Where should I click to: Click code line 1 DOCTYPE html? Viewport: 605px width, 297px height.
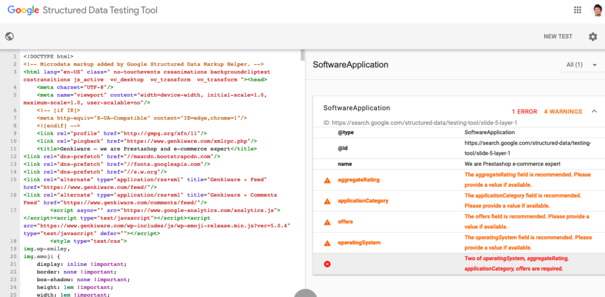coord(48,56)
